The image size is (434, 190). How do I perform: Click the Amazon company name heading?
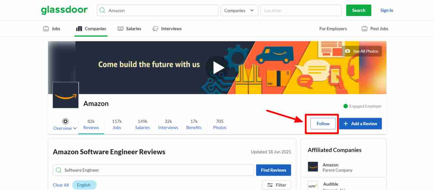(96, 103)
